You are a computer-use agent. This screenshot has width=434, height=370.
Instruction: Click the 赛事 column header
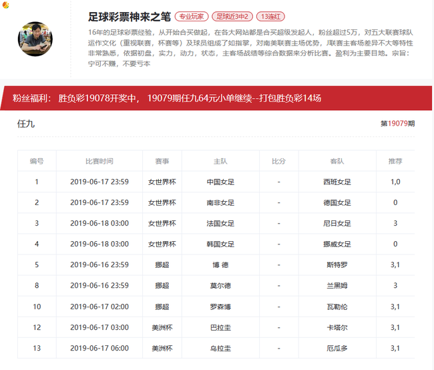[x=162, y=161]
